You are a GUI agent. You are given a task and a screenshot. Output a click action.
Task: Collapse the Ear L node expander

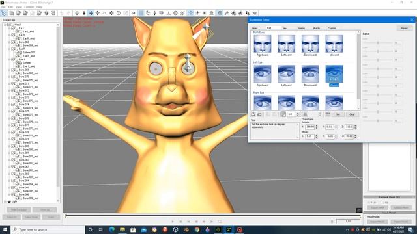9,28
